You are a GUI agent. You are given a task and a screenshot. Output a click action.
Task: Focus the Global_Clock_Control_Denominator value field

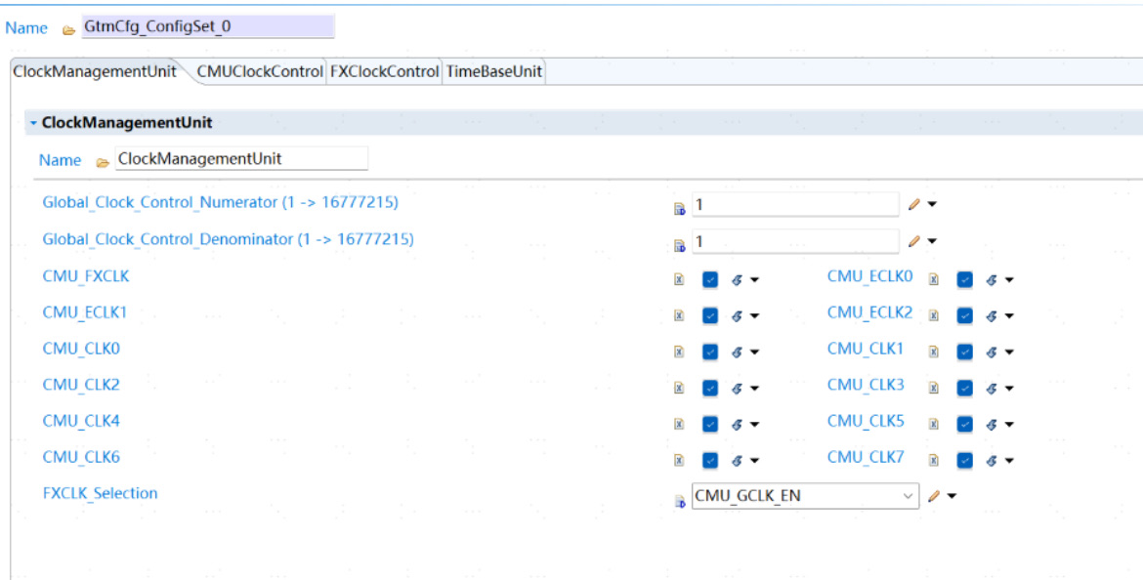(795, 241)
